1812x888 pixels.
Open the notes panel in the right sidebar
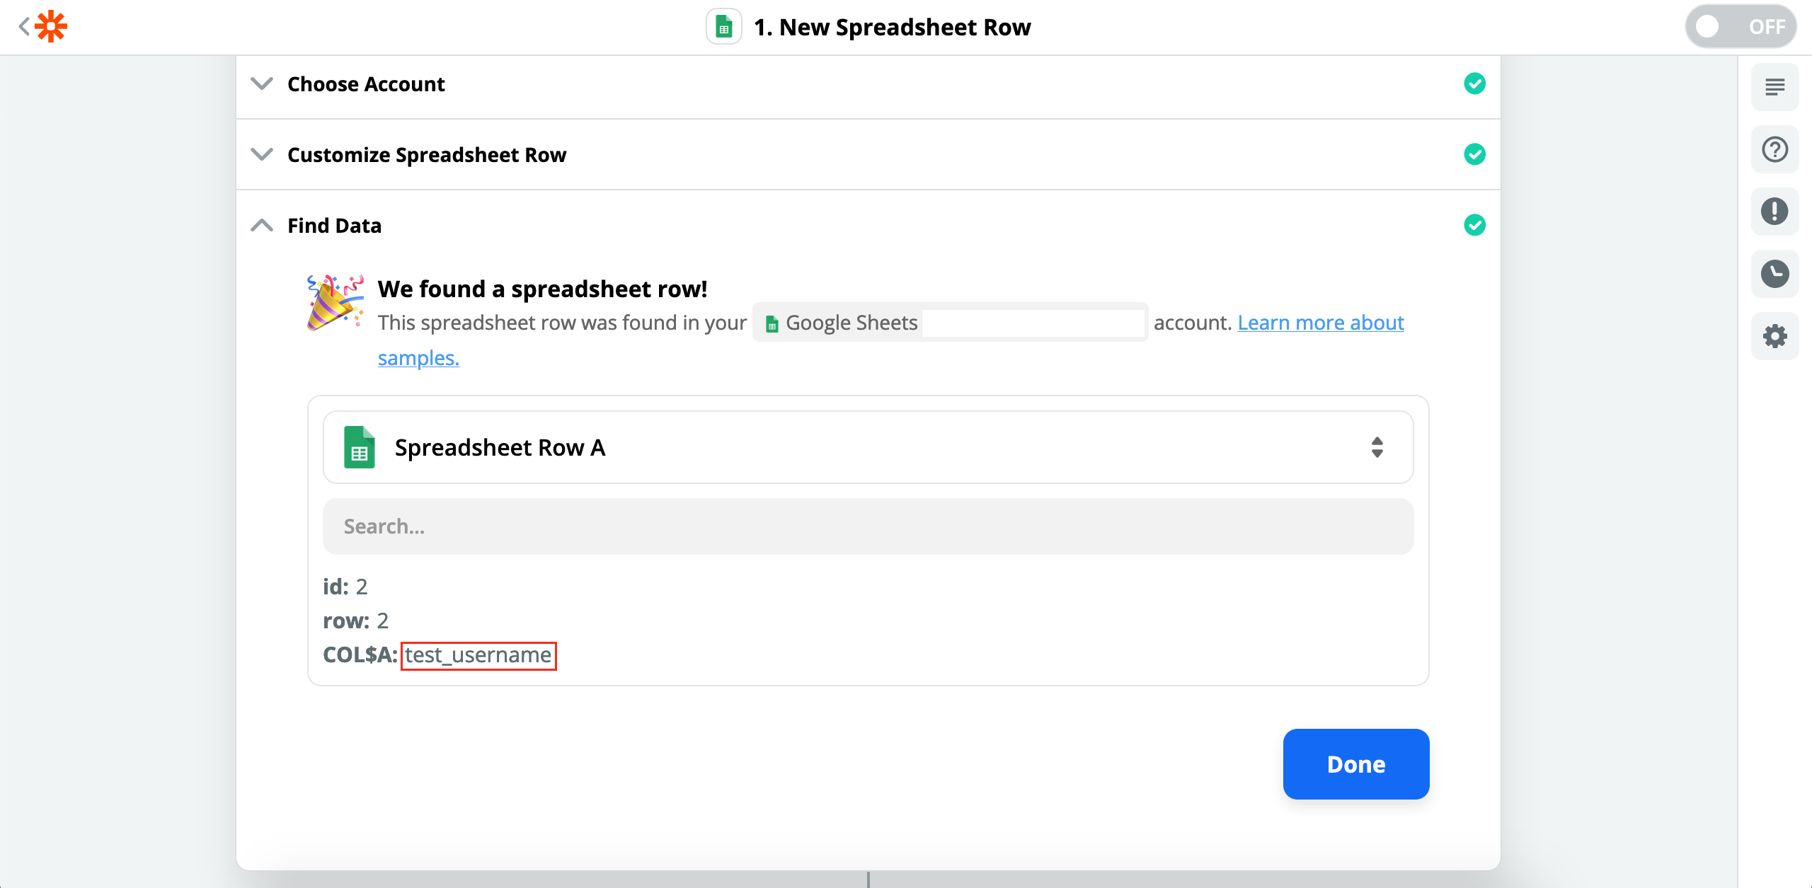[1774, 86]
